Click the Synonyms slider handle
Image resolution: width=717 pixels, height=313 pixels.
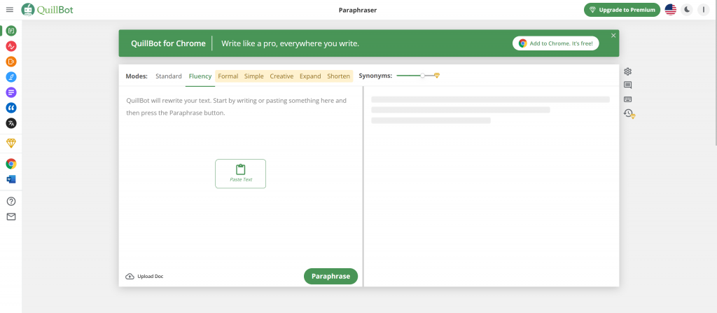[x=422, y=76]
